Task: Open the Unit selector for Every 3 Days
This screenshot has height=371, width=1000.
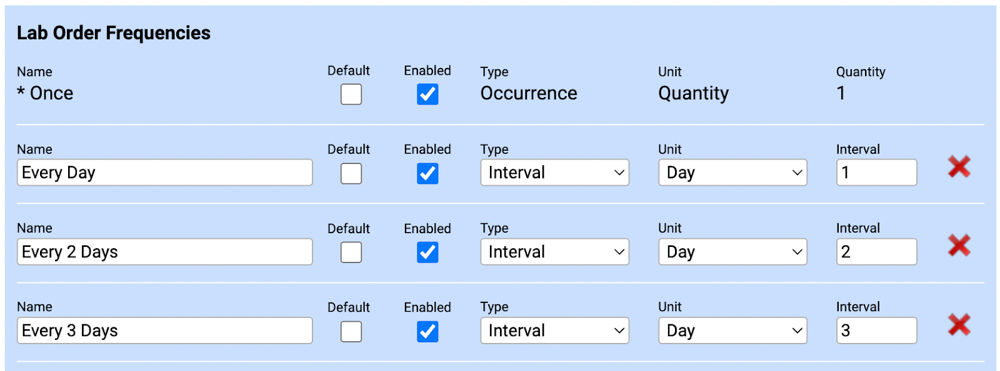Action: click(732, 330)
